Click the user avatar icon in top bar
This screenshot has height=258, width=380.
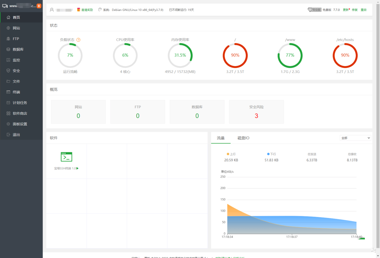coord(52,10)
